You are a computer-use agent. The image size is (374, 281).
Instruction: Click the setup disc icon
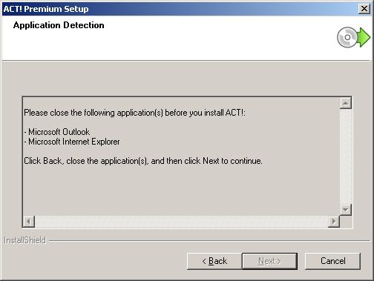pos(347,37)
